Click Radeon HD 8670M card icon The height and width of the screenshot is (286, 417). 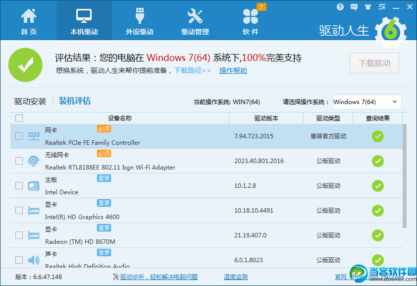coord(34,235)
